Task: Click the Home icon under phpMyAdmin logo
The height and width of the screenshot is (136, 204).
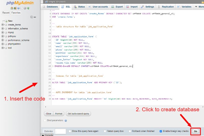Action: click(x=12, y=8)
